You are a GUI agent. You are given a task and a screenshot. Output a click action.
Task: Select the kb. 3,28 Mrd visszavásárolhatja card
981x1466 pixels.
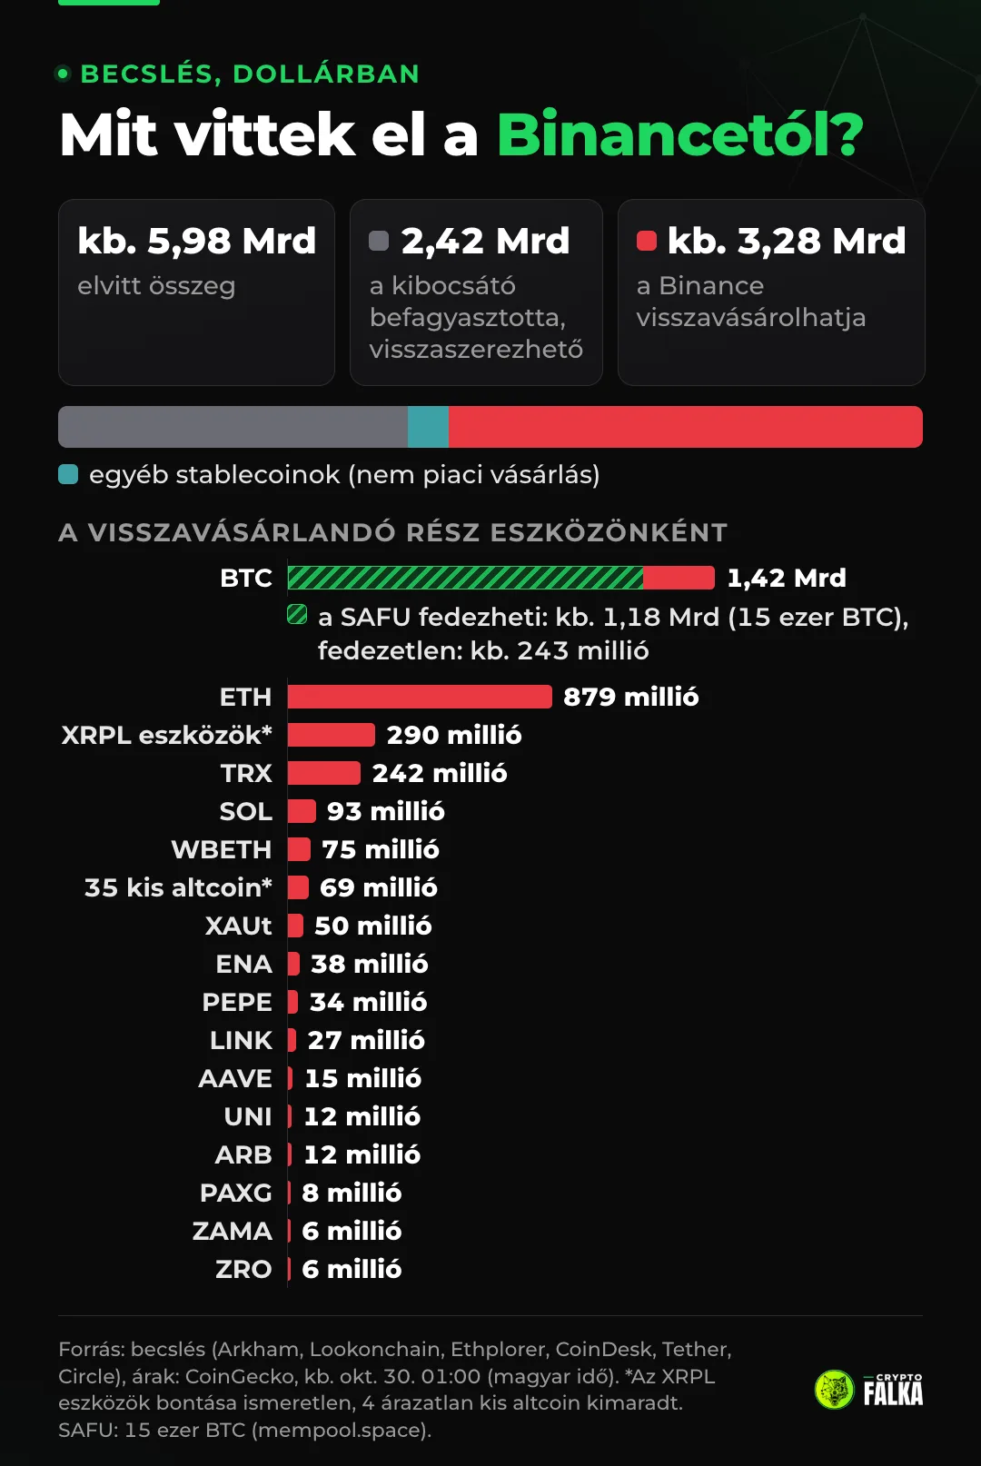(x=771, y=292)
